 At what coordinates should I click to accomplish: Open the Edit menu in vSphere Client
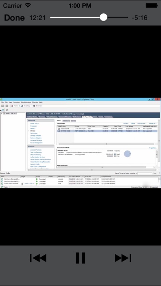[6, 102]
